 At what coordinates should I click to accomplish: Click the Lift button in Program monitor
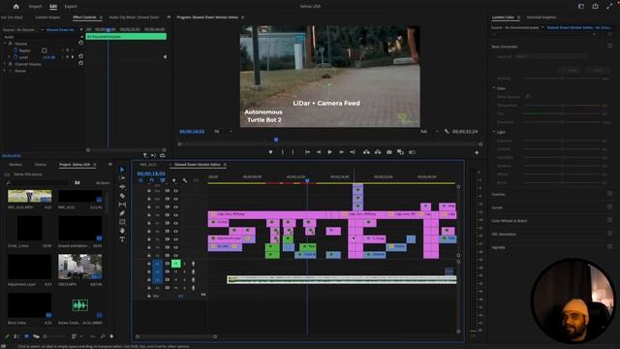pyautogui.click(x=366, y=152)
